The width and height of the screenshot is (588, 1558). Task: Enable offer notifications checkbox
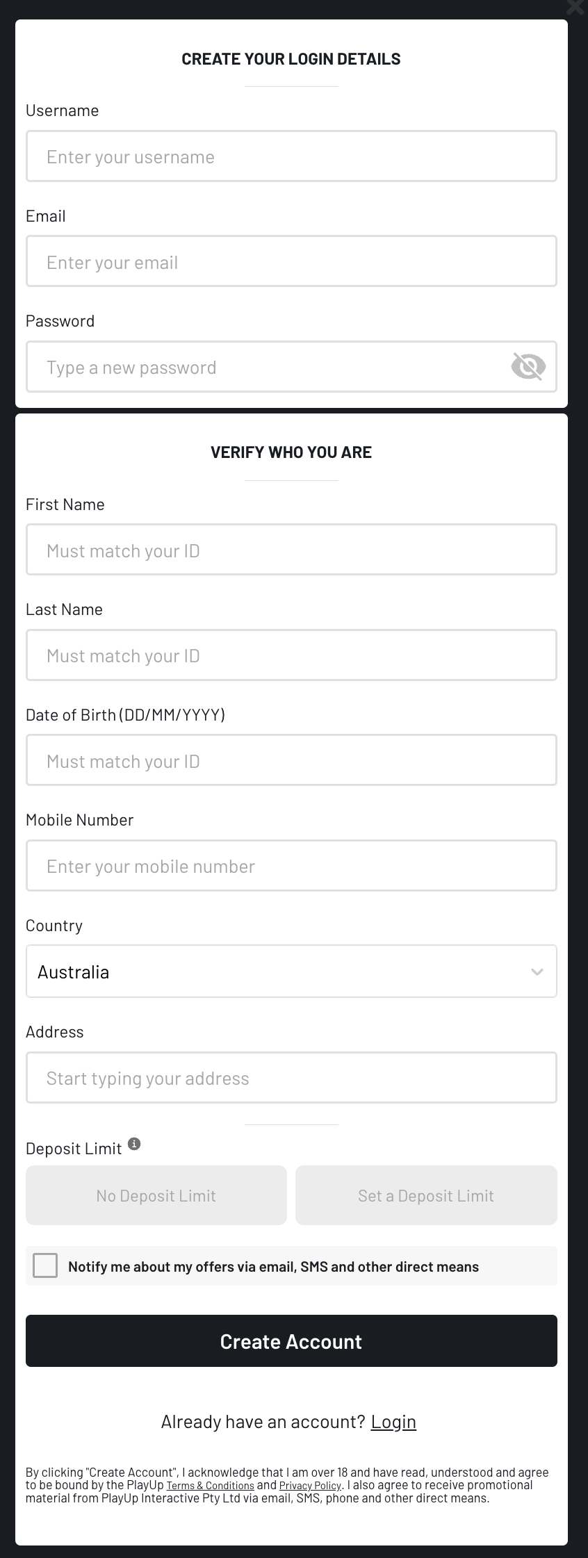45,1265
